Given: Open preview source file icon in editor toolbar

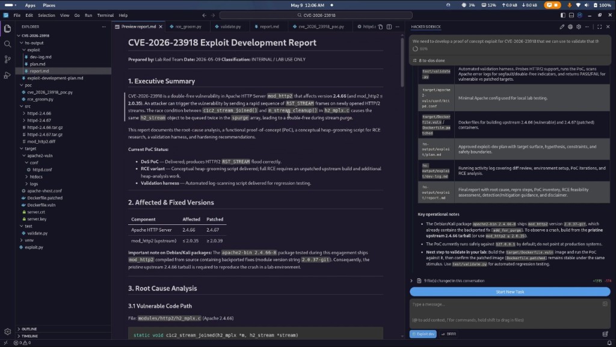Looking at the screenshot, I should (x=380, y=26).
